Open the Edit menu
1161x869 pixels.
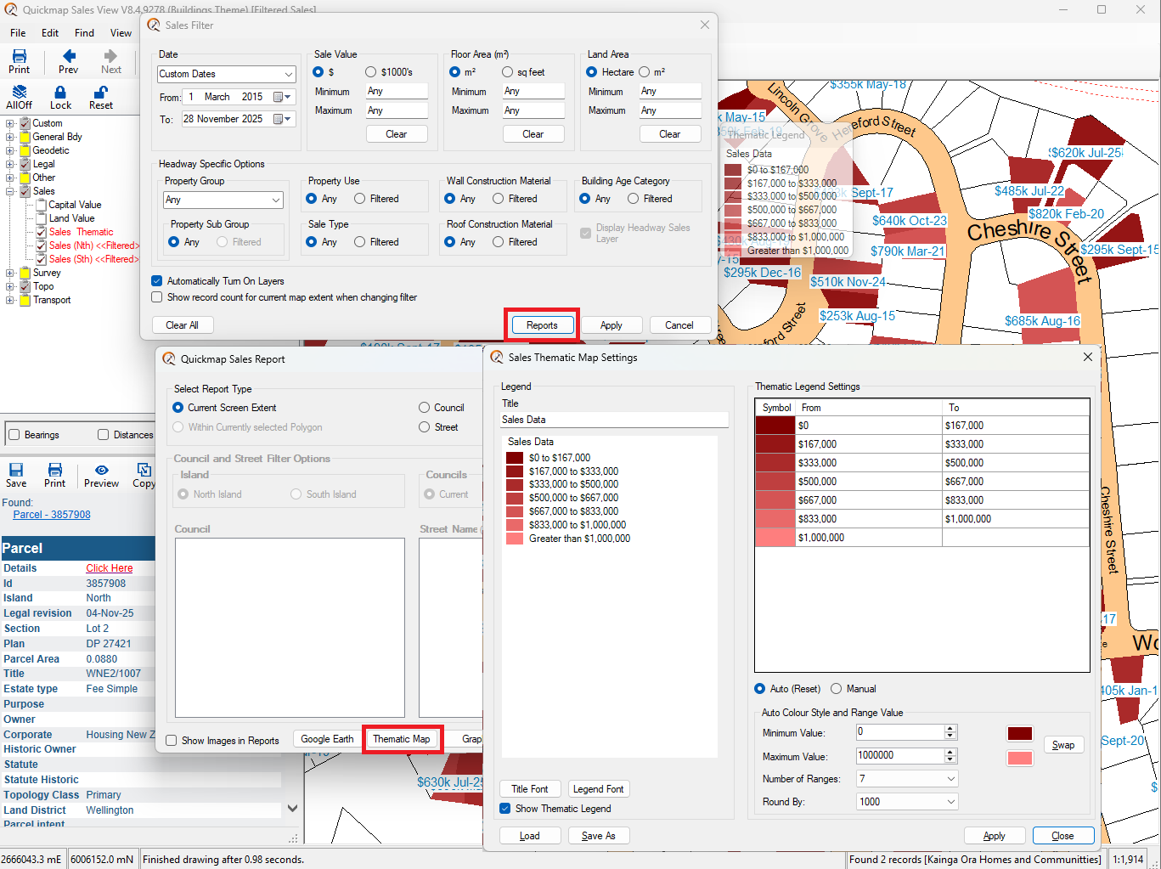click(50, 33)
